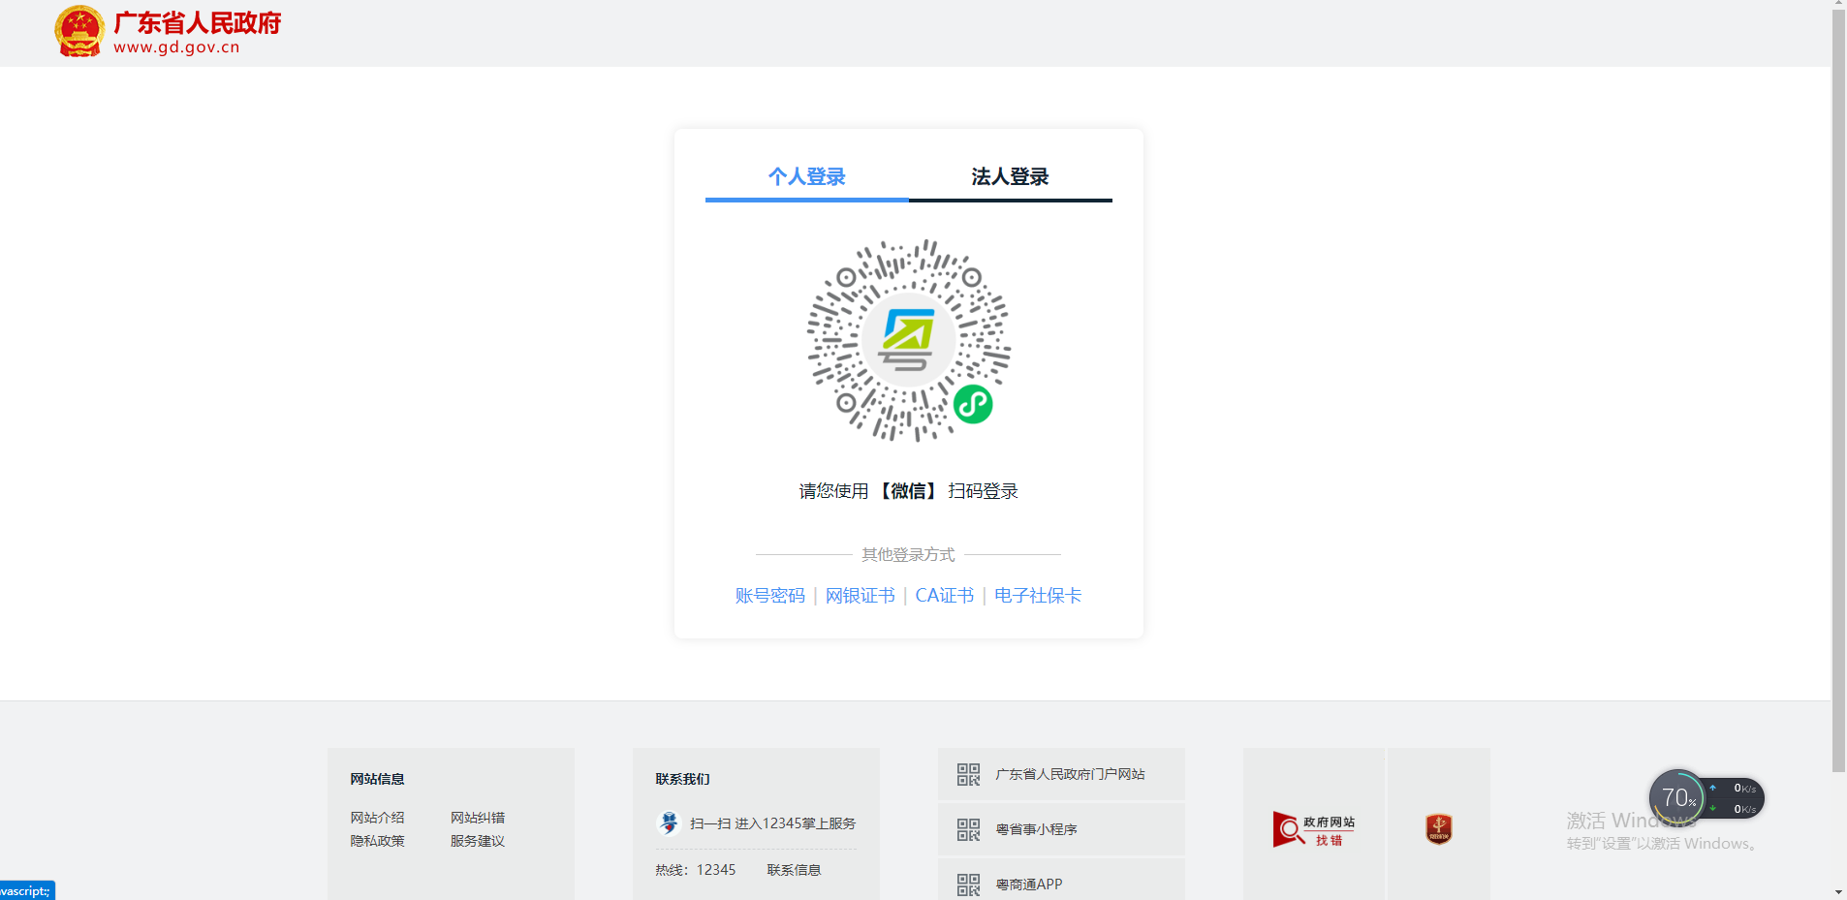Click the QR icon beside 粤商通APP
Screen dimensions: 1847x900
tap(968, 884)
